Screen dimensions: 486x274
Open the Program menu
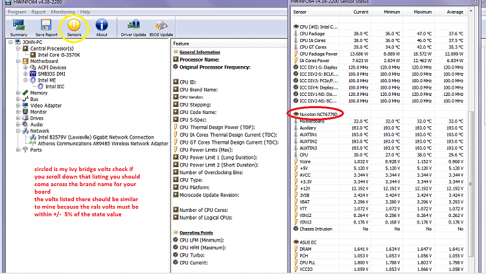point(17,12)
